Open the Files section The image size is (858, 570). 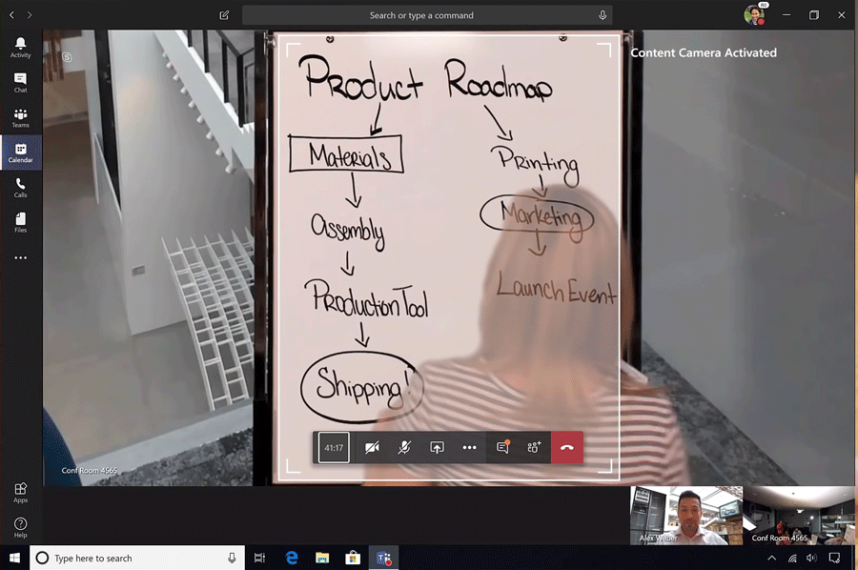pos(20,223)
